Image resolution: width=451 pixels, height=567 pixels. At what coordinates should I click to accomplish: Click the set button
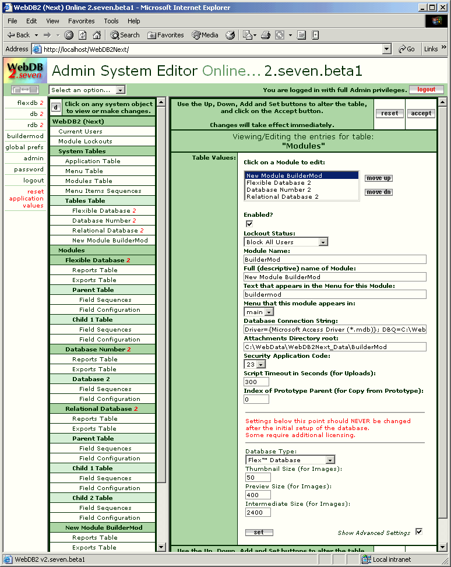click(x=259, y=532)
